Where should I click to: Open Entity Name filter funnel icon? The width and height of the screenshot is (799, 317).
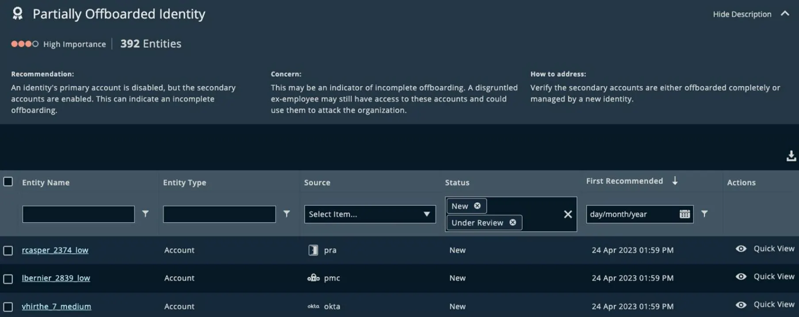(x=145, y=214)
